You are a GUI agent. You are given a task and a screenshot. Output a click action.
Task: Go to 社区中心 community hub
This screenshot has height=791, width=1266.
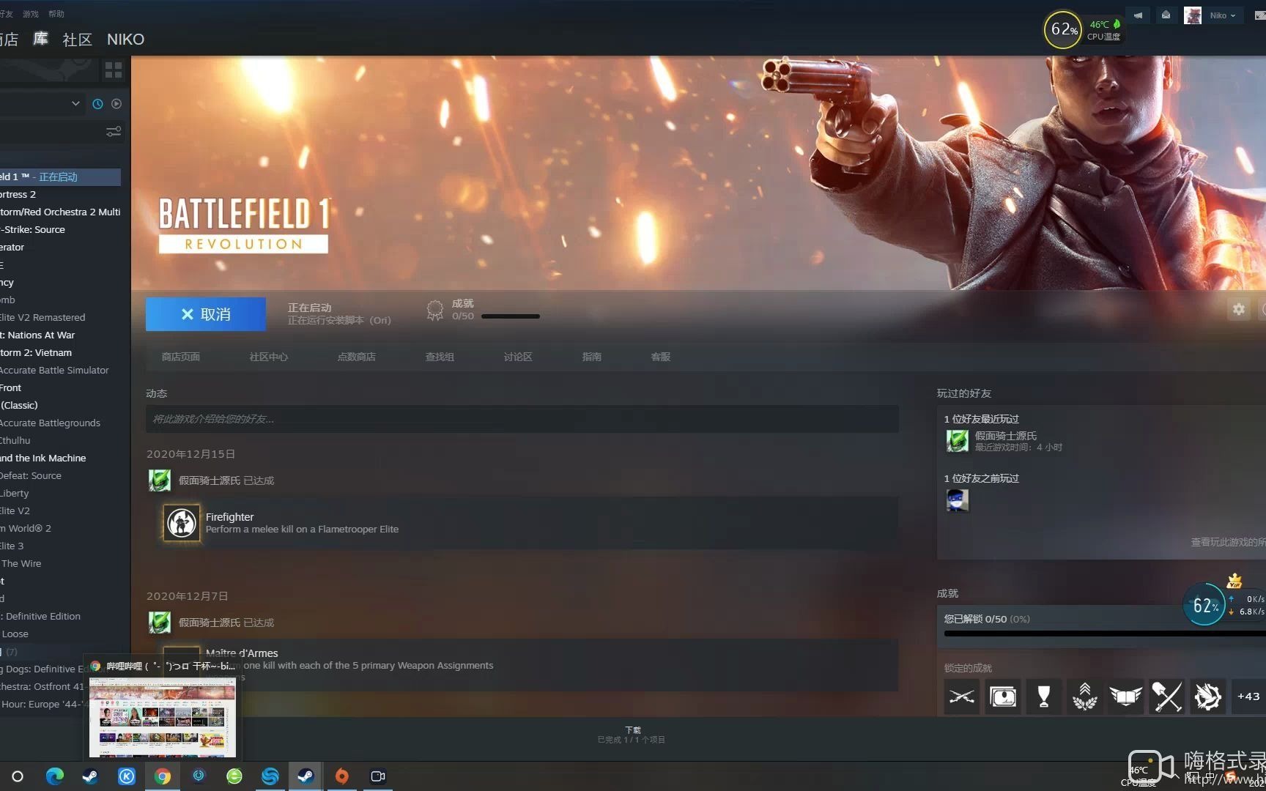coord(268,357)
